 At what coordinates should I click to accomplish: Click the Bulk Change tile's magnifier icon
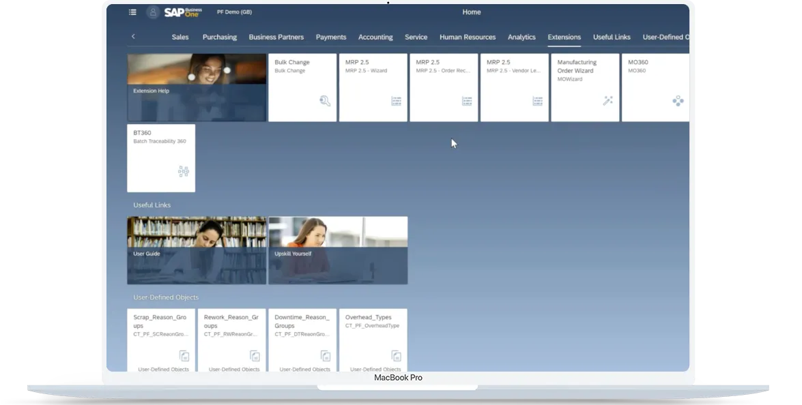pyautogui.click(x=325, y=101)
